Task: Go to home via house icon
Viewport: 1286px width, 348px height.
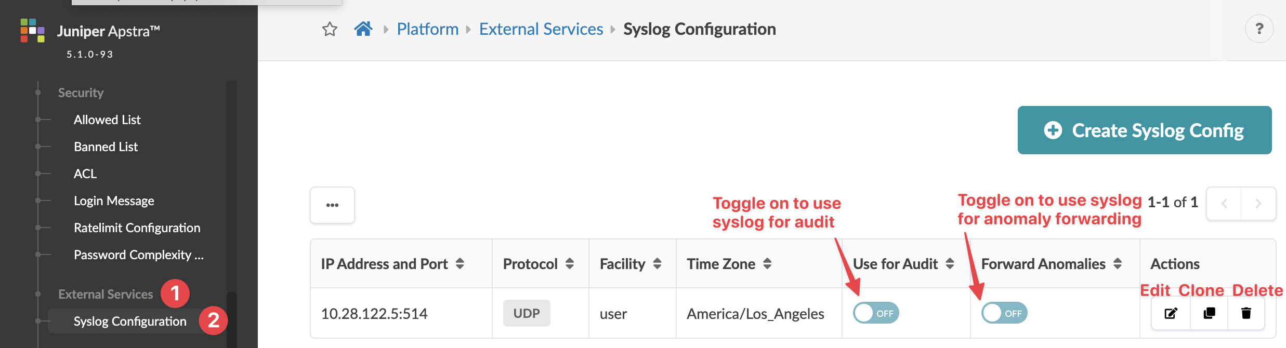Action: point(363,29)
